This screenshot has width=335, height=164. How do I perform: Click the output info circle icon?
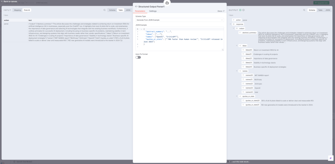click(x=243, y=10)
